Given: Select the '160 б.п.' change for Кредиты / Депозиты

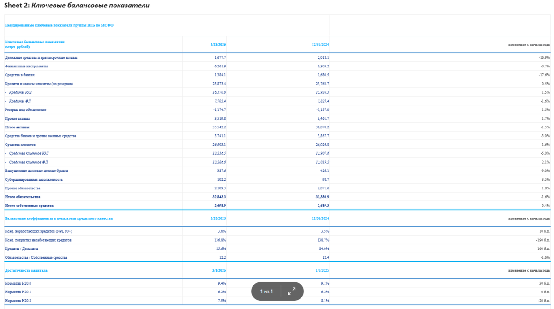Looking at the screenshot, I should click(x=544, y=248).
